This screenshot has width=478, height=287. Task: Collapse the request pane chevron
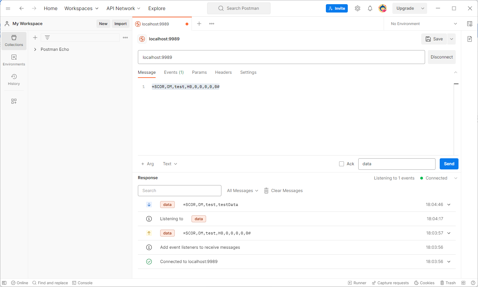456,72
